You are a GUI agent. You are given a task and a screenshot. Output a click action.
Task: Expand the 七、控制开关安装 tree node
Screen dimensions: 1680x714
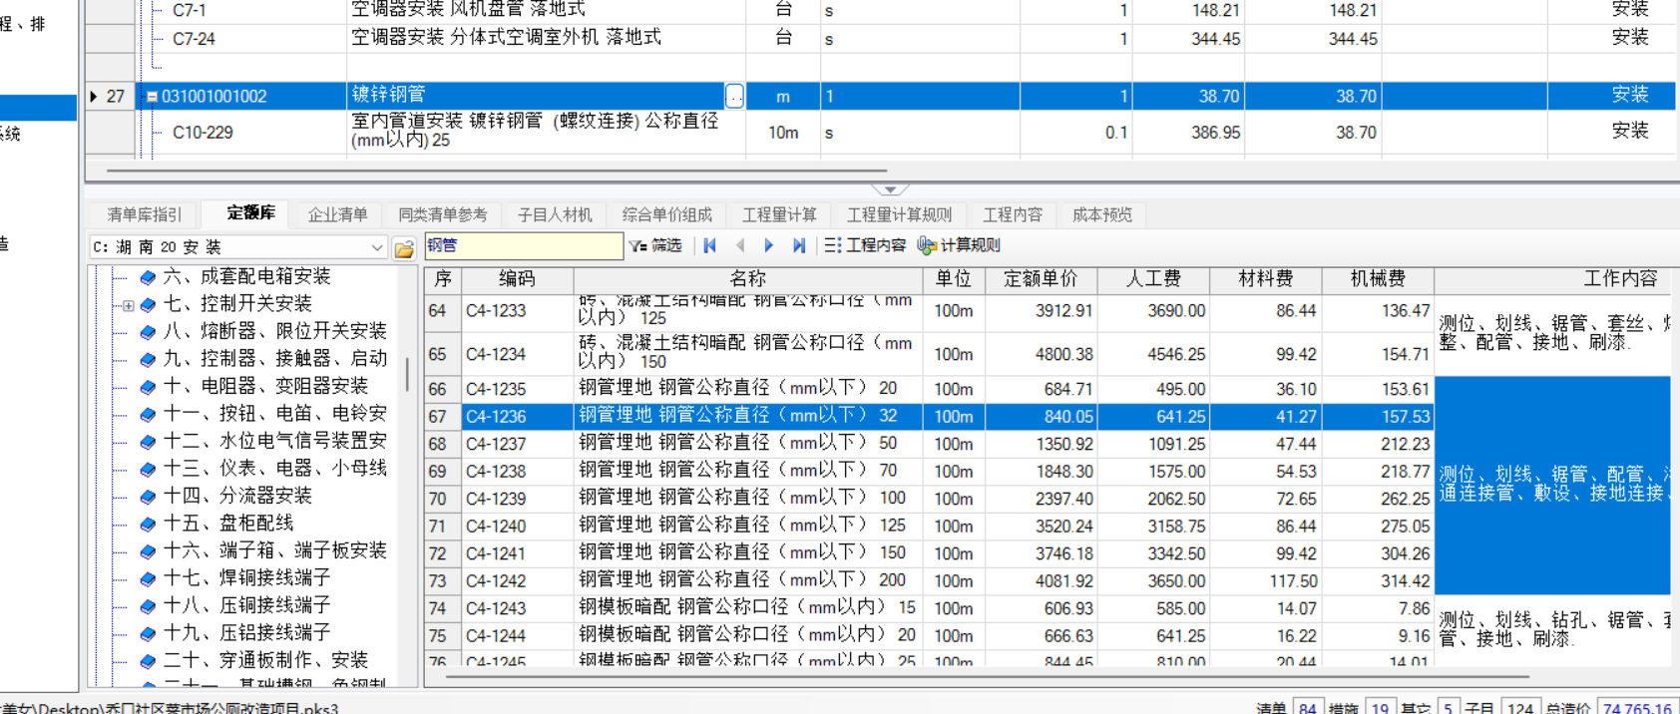[x=128, y=305]
